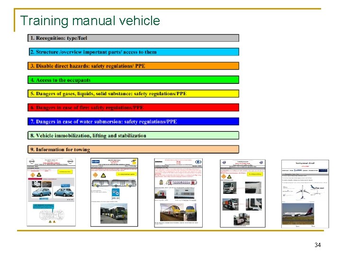Screen dimensions: 341x256
Task: Click the slide number 34
Action: pyautogui.click(x=317, y=245)
